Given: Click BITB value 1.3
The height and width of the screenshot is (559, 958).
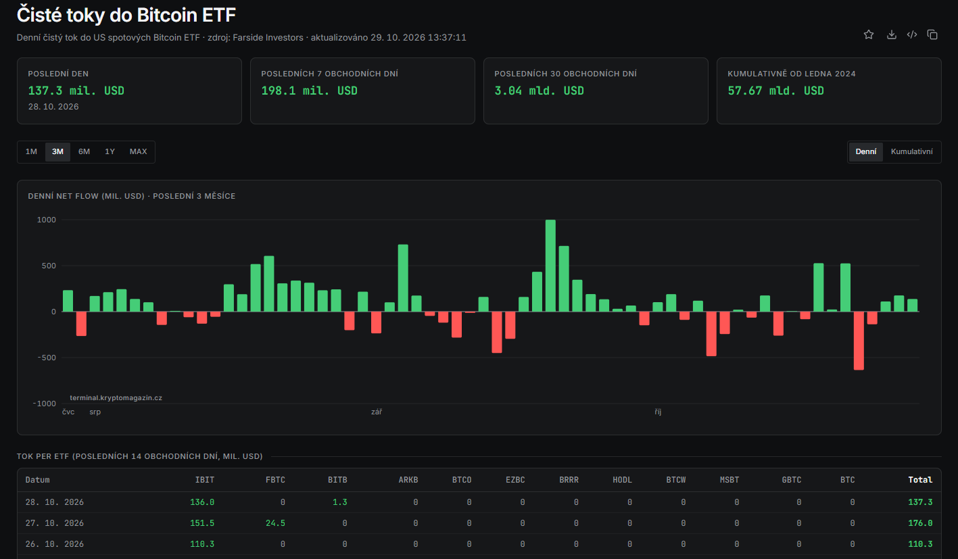Looking at the screenshot, I should [x=340, y=502].
